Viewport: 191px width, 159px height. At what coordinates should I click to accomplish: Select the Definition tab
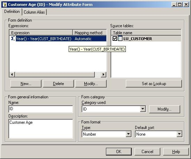click(x=12, y=12)
